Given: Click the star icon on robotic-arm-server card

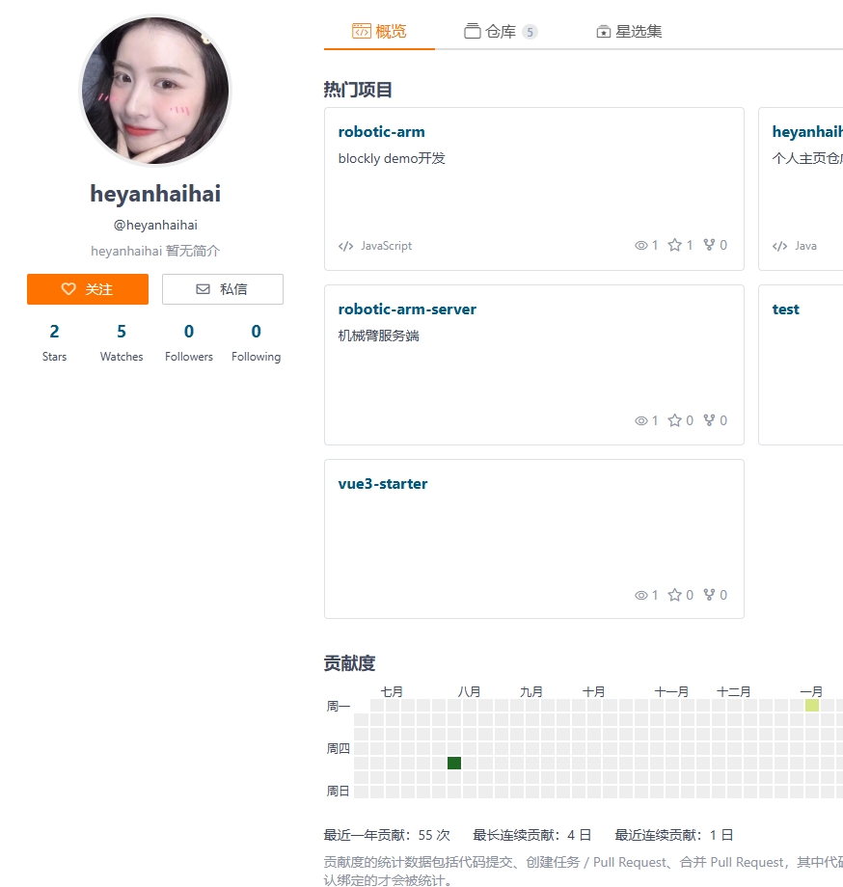Looking at the screenshot, I should [x=674, y=420].
